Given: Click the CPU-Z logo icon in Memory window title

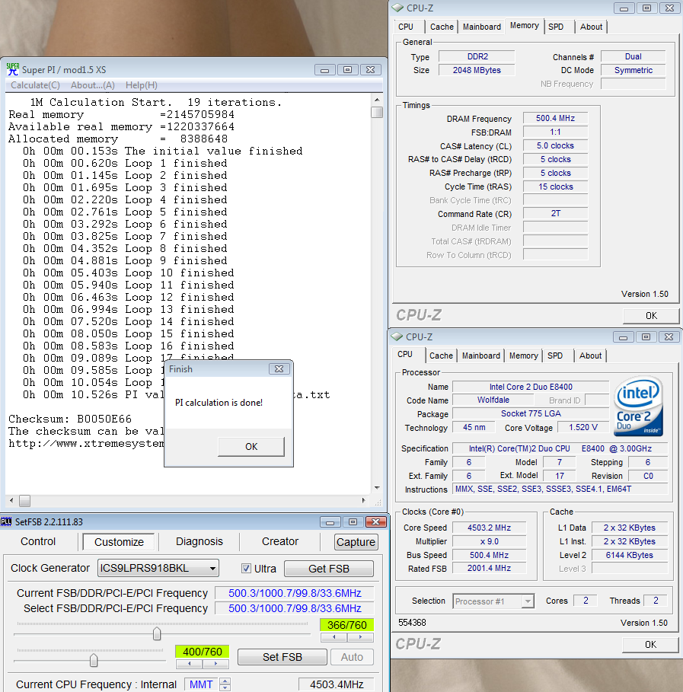Looking at the screenshot, I should coord(397,8).
